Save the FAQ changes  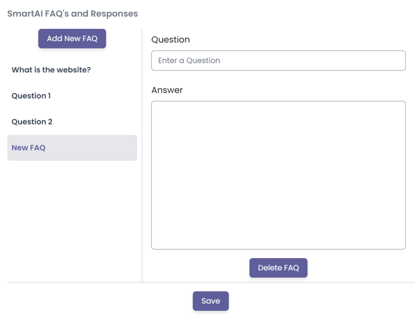point(211,301)
